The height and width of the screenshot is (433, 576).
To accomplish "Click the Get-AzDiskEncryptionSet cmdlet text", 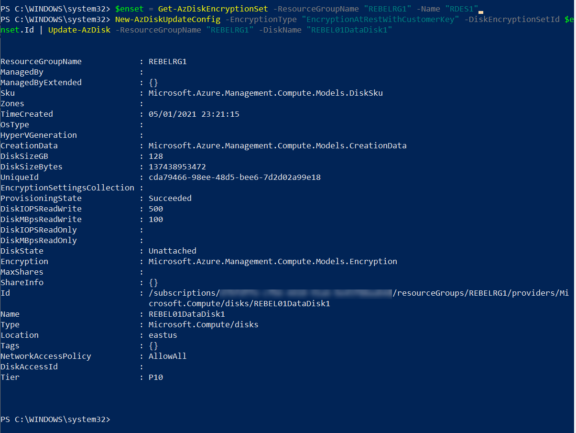I will click(x=213, y=9).
